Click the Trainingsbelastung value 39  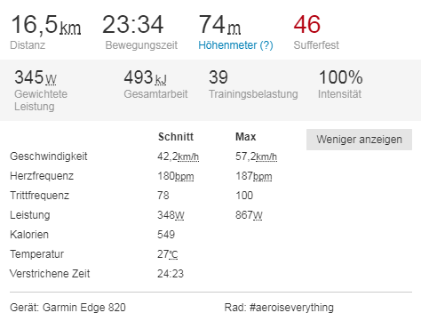coord(218,77)
